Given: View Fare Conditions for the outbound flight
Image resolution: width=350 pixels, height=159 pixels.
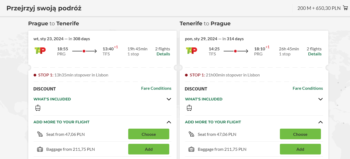Looking at the screenshot, I should point(156,88).
